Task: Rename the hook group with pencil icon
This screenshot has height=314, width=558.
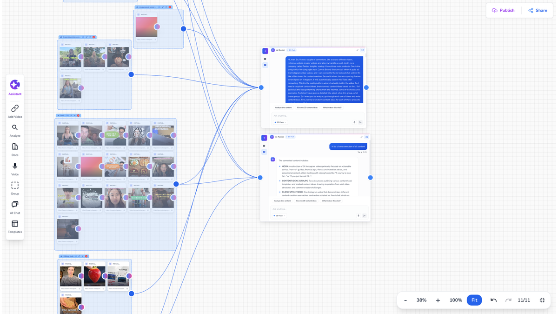Action: tap(71, 115)
